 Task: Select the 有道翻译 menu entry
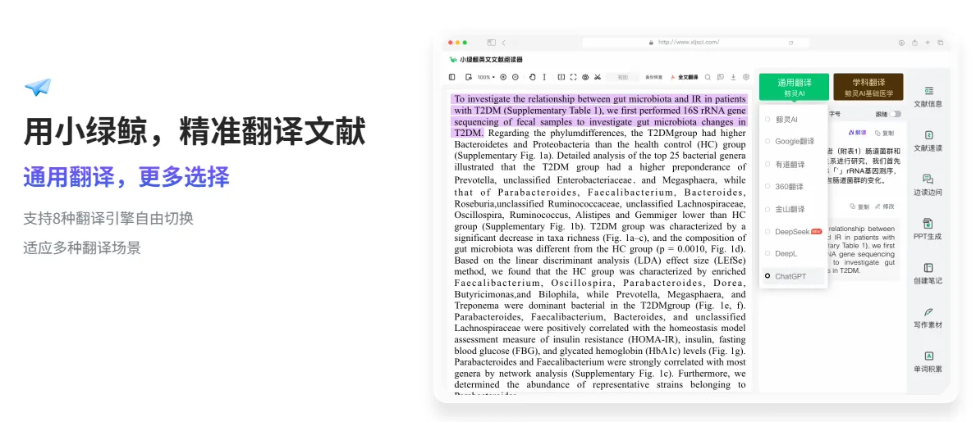tap(790, 164)
